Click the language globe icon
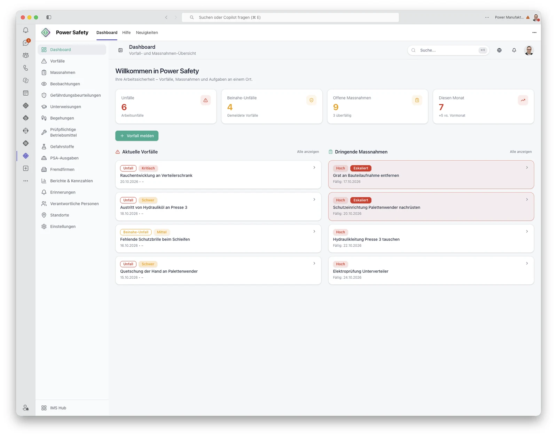 coord(499,50)
